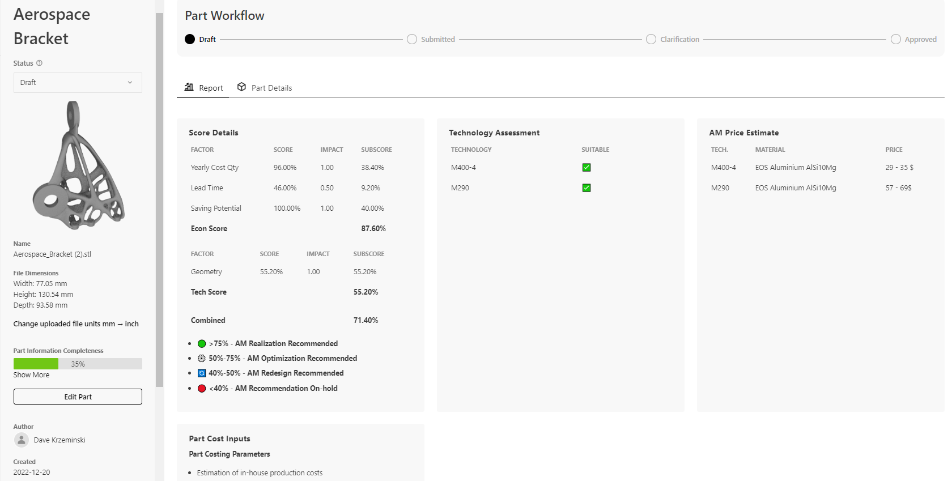Viewport: 952px width, 481px height.
Task: Click Dave Krzeminski's avatar icon
Action: (22, 440)
